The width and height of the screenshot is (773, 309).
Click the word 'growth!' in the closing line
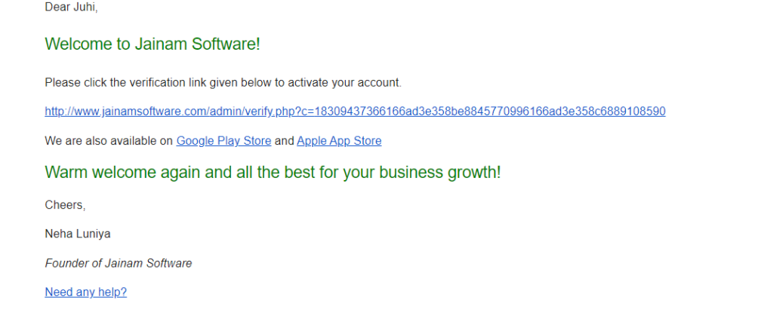(474, 173)
